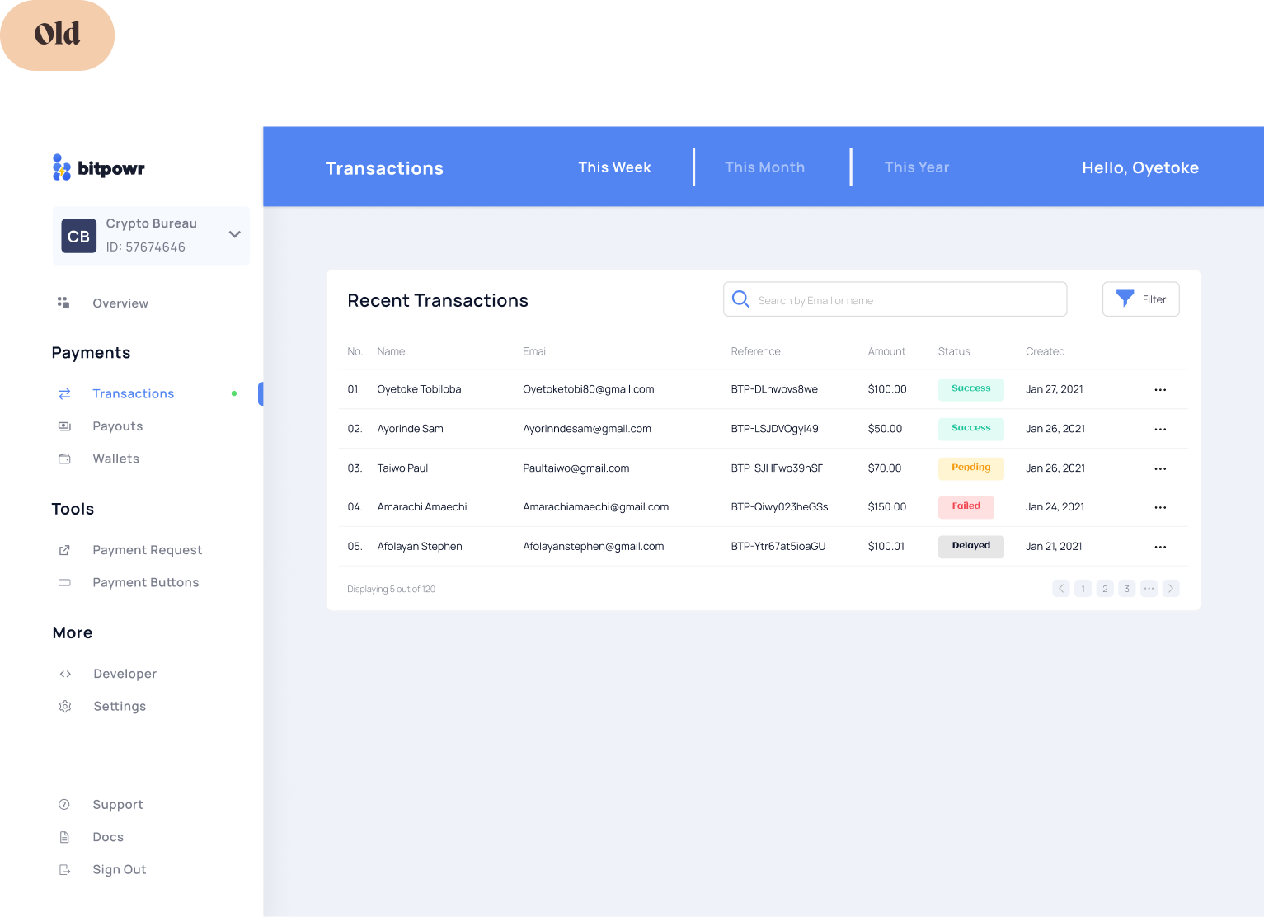
Task: Click the date Jan 21, 2021
Action: (x=1054, y=547)
